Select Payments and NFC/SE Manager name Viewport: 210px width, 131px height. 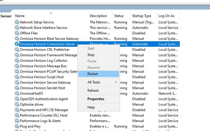tap(44, 110)
